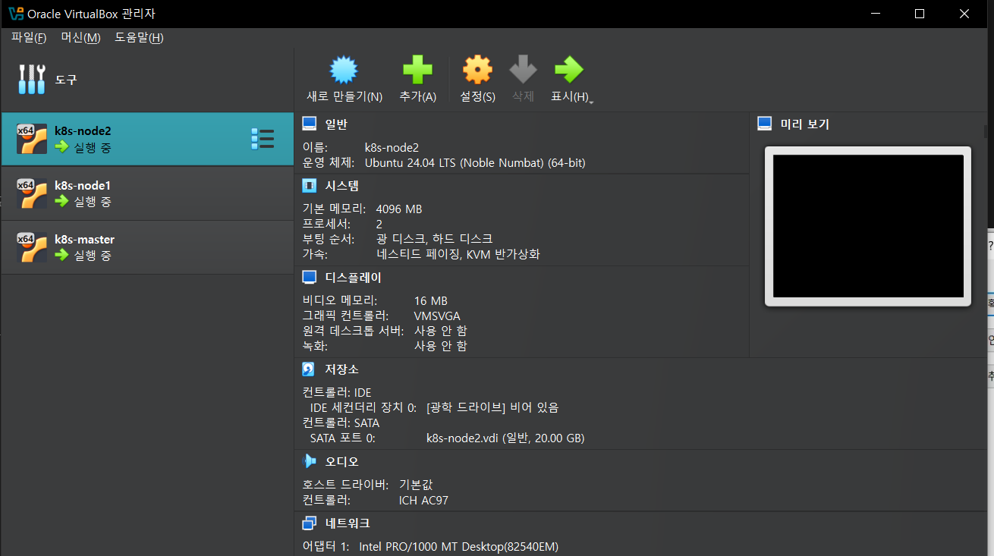Screen dimensions: 994x556
Task: Click the k8s-node2 OS icon
Action: (32, 139)
